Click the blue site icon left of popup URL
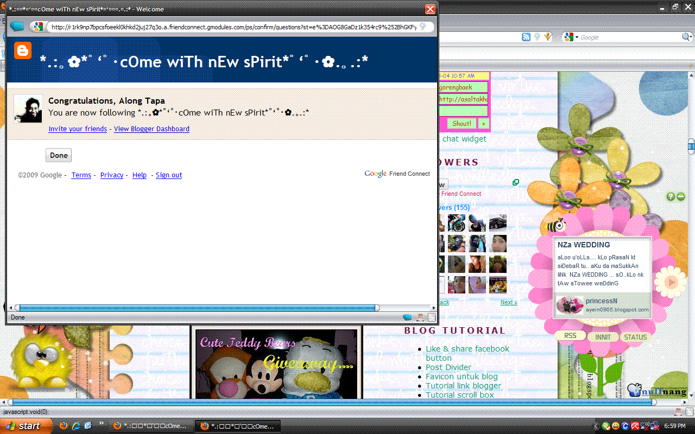Image resolution: width=695 pixels, height=434 pixels. tap(17, 27)
